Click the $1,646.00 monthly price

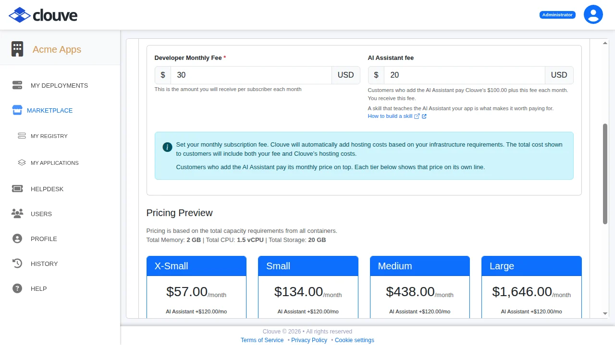(522, 292)
